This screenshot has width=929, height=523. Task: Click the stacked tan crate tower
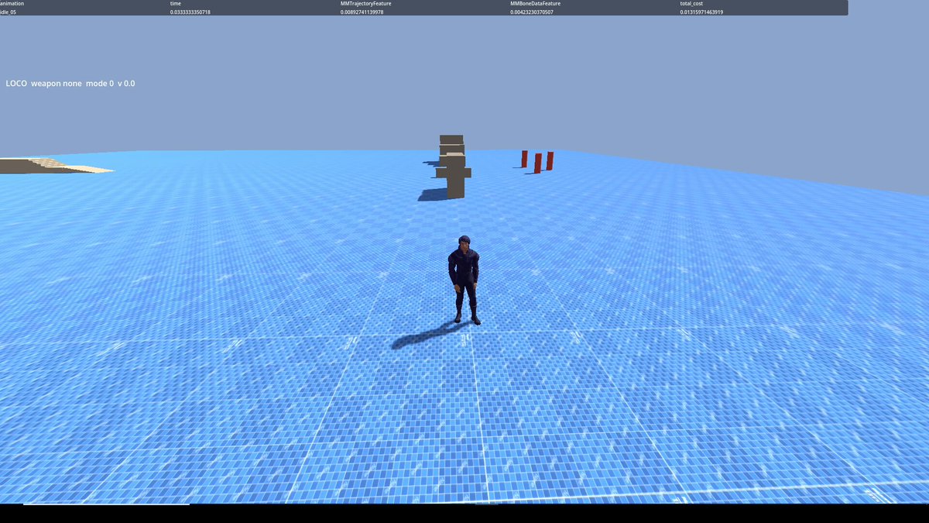pyautogui.click(x=454, y=166)
